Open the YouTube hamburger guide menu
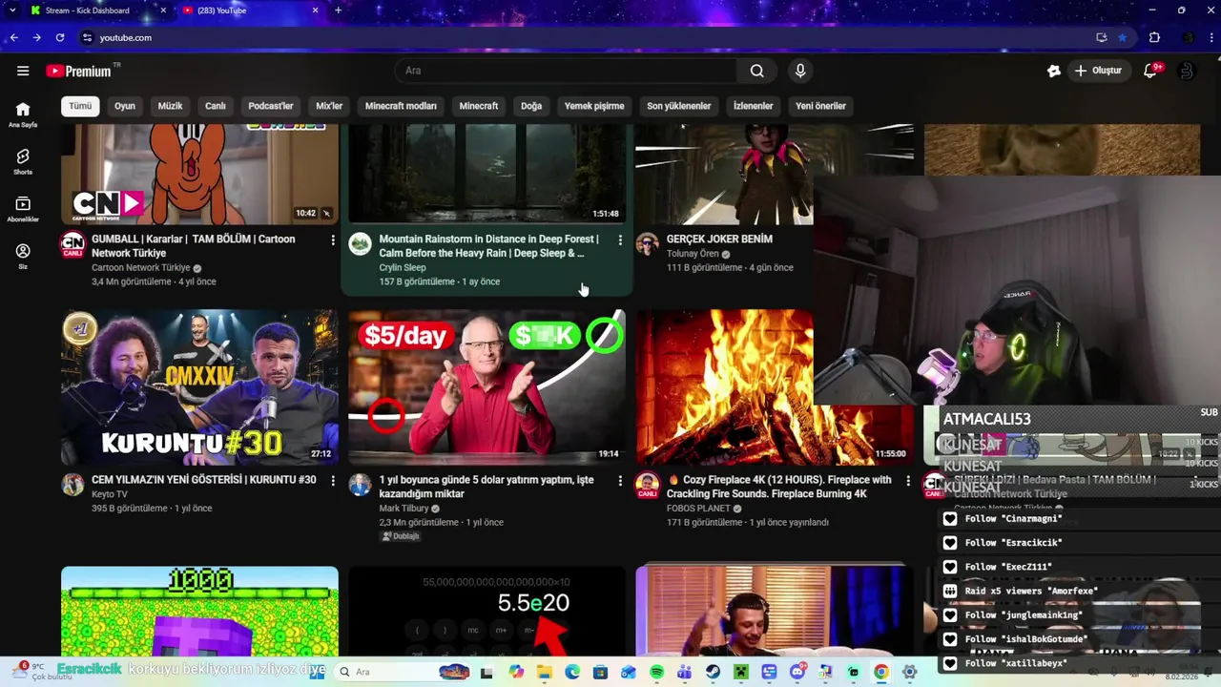 [x=23, y=71]
